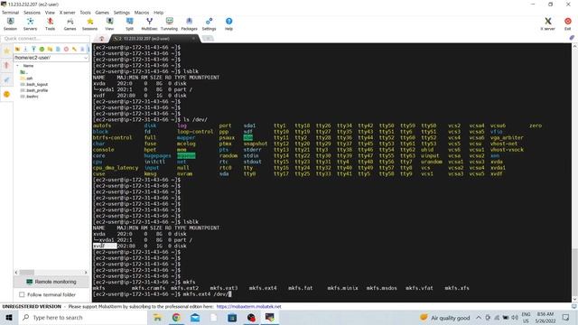The height and width of the screenshot is (325, 578).
Task: Open the Sessions menu
Action: click(x=33, y=13)
